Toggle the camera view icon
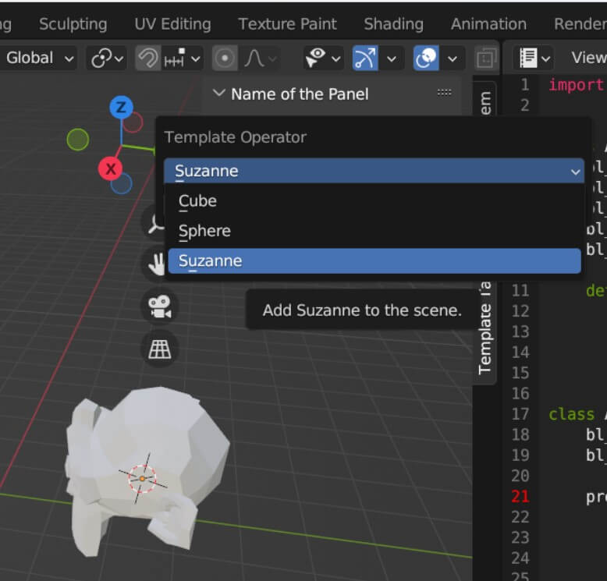The image size is (607, 581). (x=160, y=306)
